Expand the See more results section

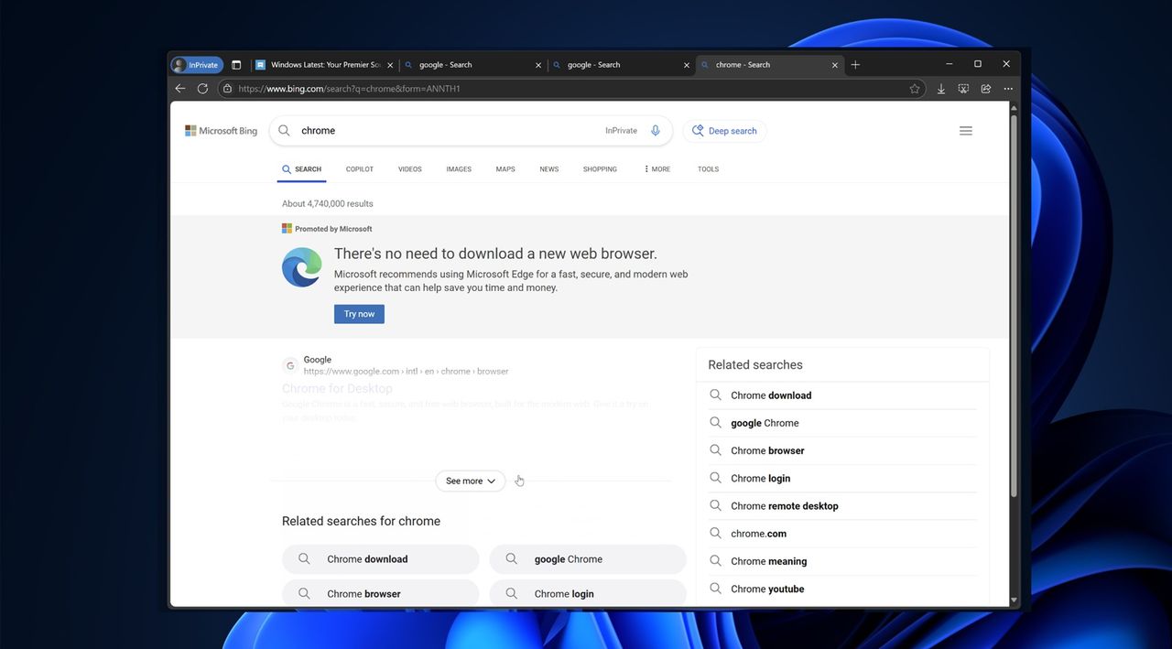pos(470,480)
